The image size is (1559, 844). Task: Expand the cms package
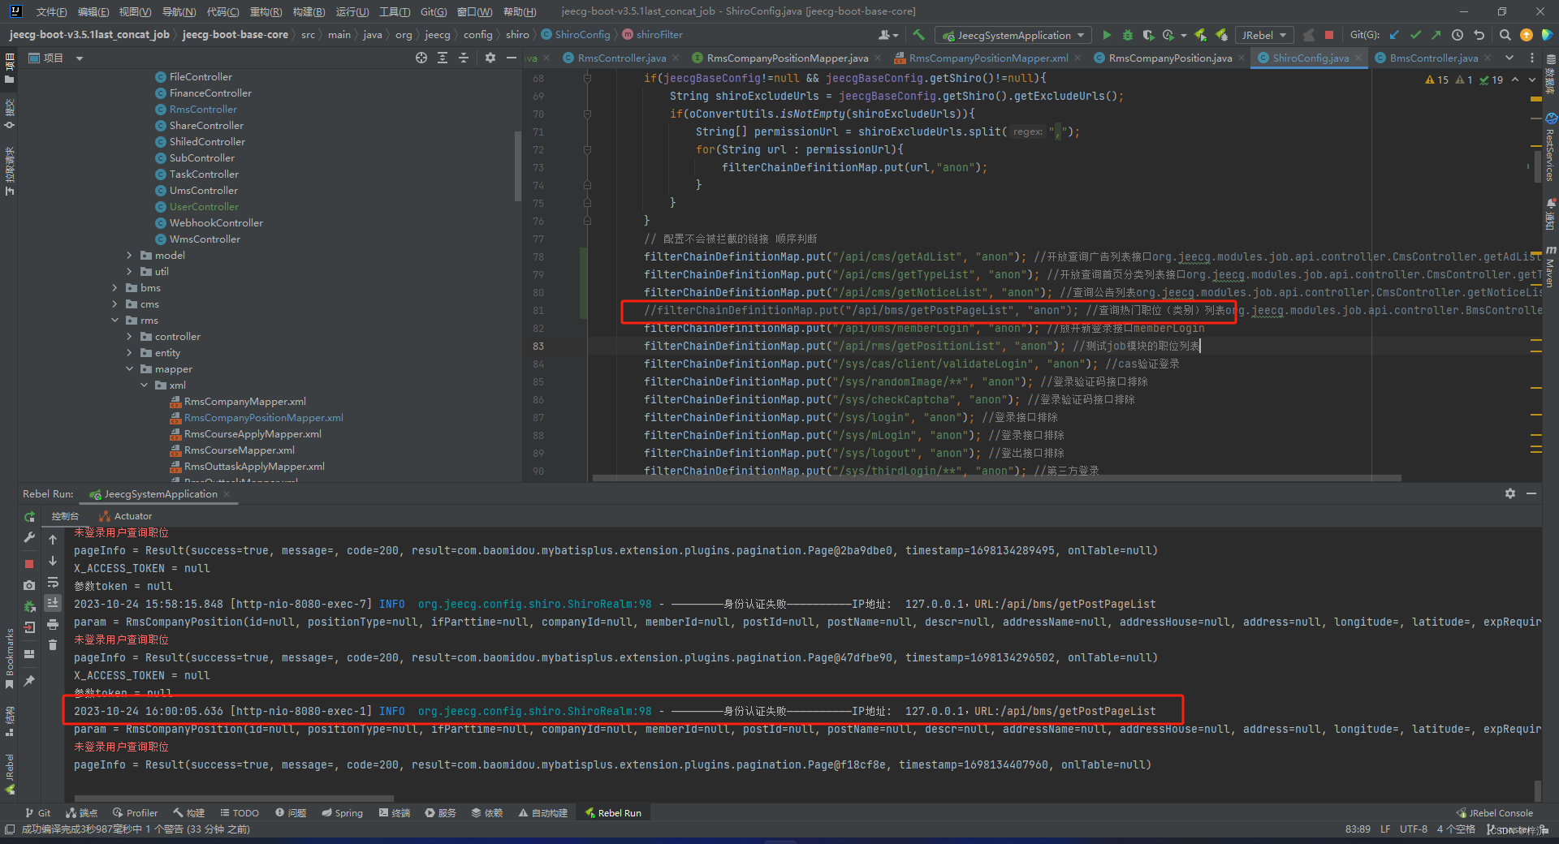114,304
